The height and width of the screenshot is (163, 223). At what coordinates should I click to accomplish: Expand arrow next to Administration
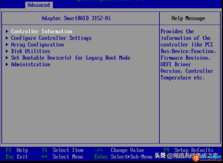pos(7,64)
